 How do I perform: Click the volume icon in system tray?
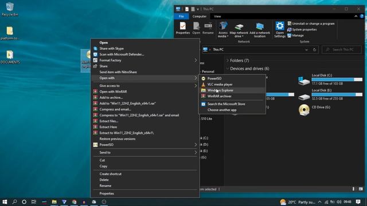click(339, 202)
